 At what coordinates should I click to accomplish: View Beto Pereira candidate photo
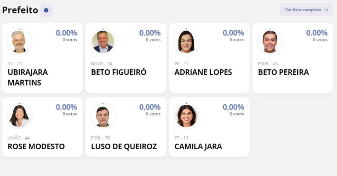[x=270, y=42]
